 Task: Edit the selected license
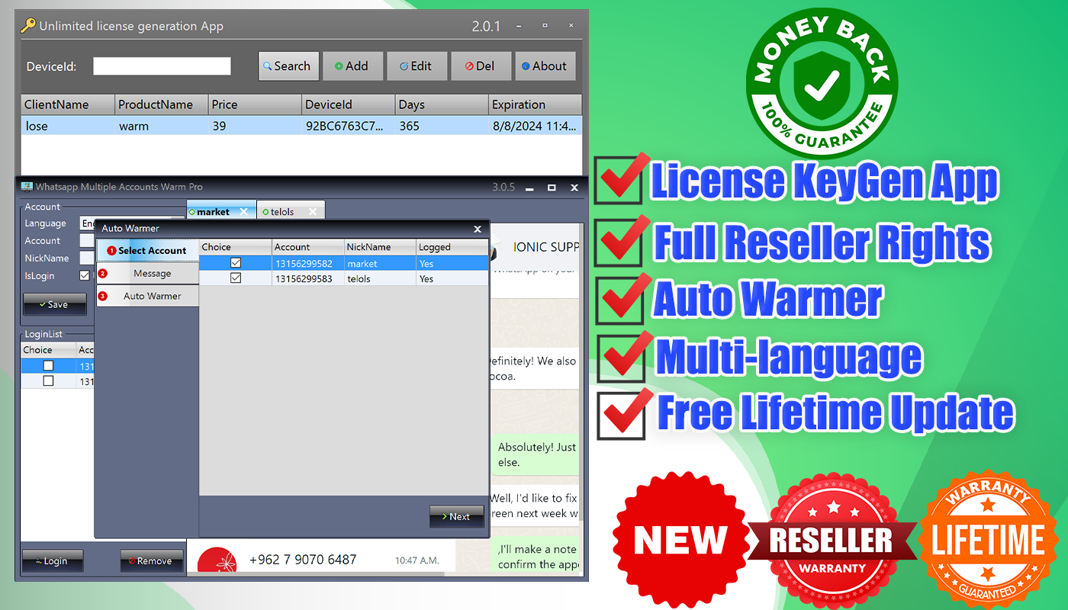tap(417, 66)
